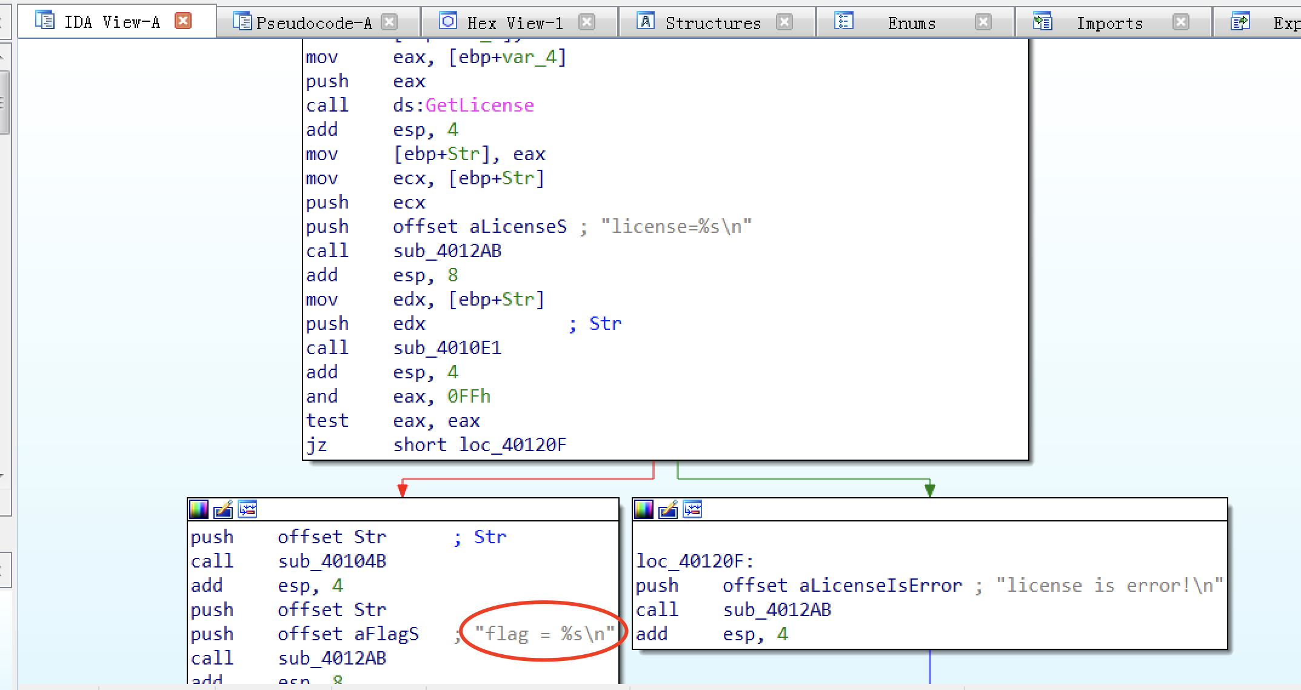Click the node color icon in the flag block
This screenshot has height=690, width=1301.
(199, 509)
